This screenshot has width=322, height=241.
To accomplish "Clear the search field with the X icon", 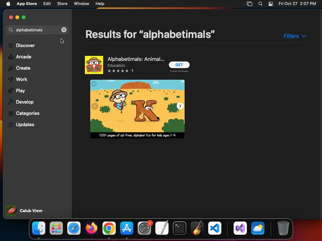I will point(64,30).
